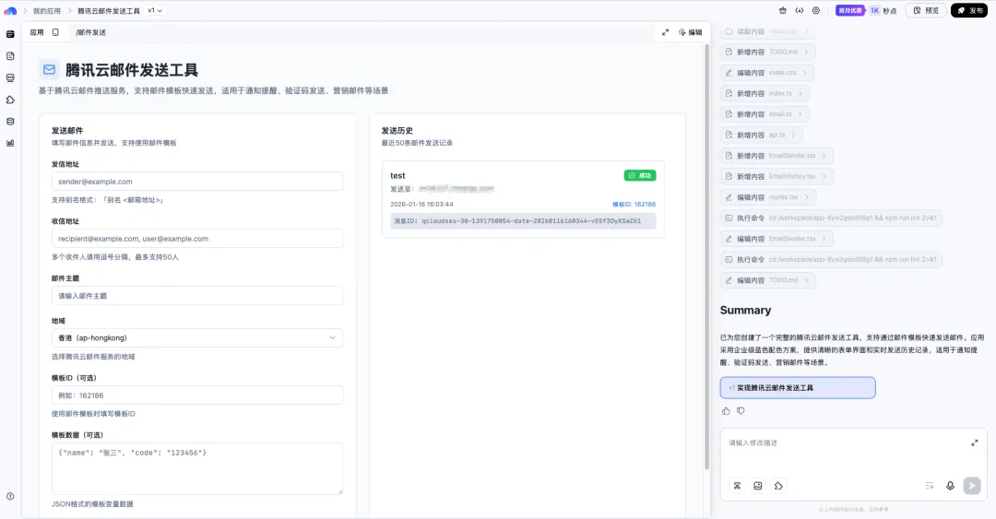This screenshot has width=996, height=519.
Task: Expand the 新增内容 api.ts step
Action: coord(761,136)
